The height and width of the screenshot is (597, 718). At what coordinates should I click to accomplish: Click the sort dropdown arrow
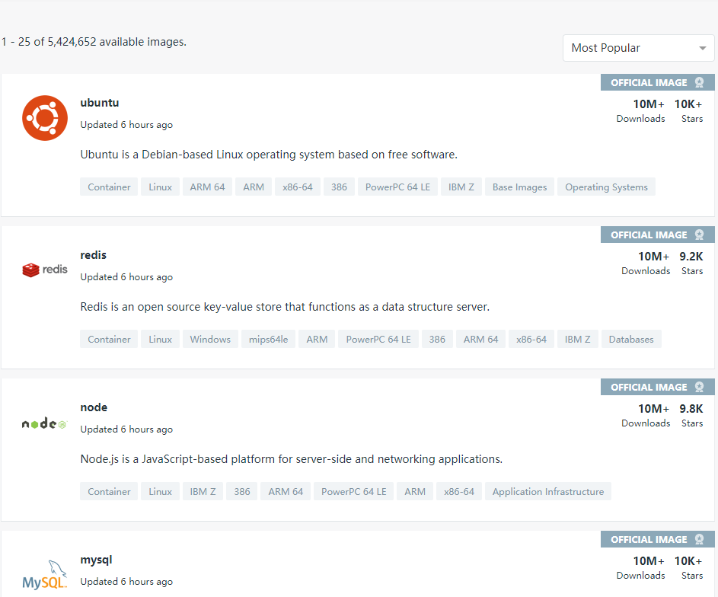[702, 49]
